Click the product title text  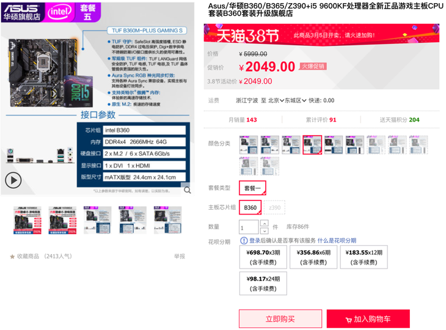(x=326, y=10)
